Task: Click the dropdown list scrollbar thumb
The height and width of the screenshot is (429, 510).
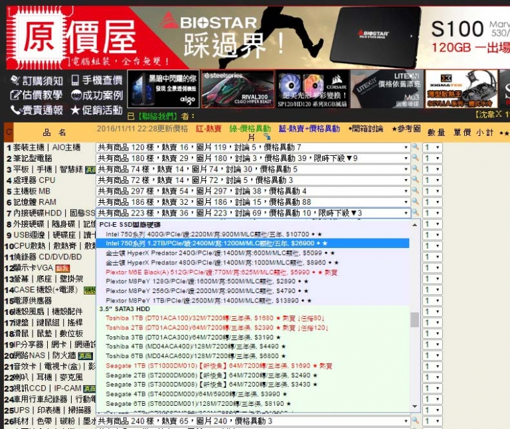Action: click(414, 320)
